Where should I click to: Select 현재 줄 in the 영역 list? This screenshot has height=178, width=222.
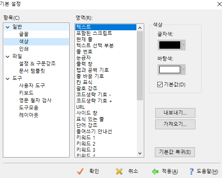pyautogui.click(x=106, y=39)
